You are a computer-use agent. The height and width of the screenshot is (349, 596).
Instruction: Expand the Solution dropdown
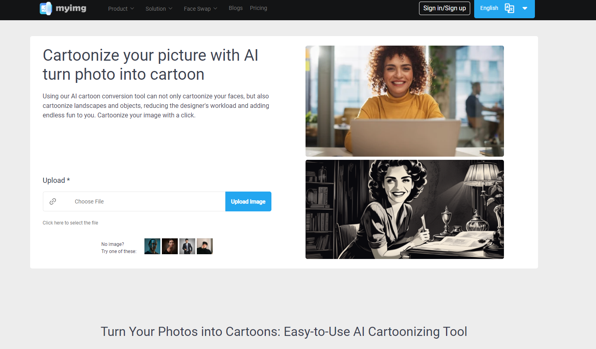[158, 8]
